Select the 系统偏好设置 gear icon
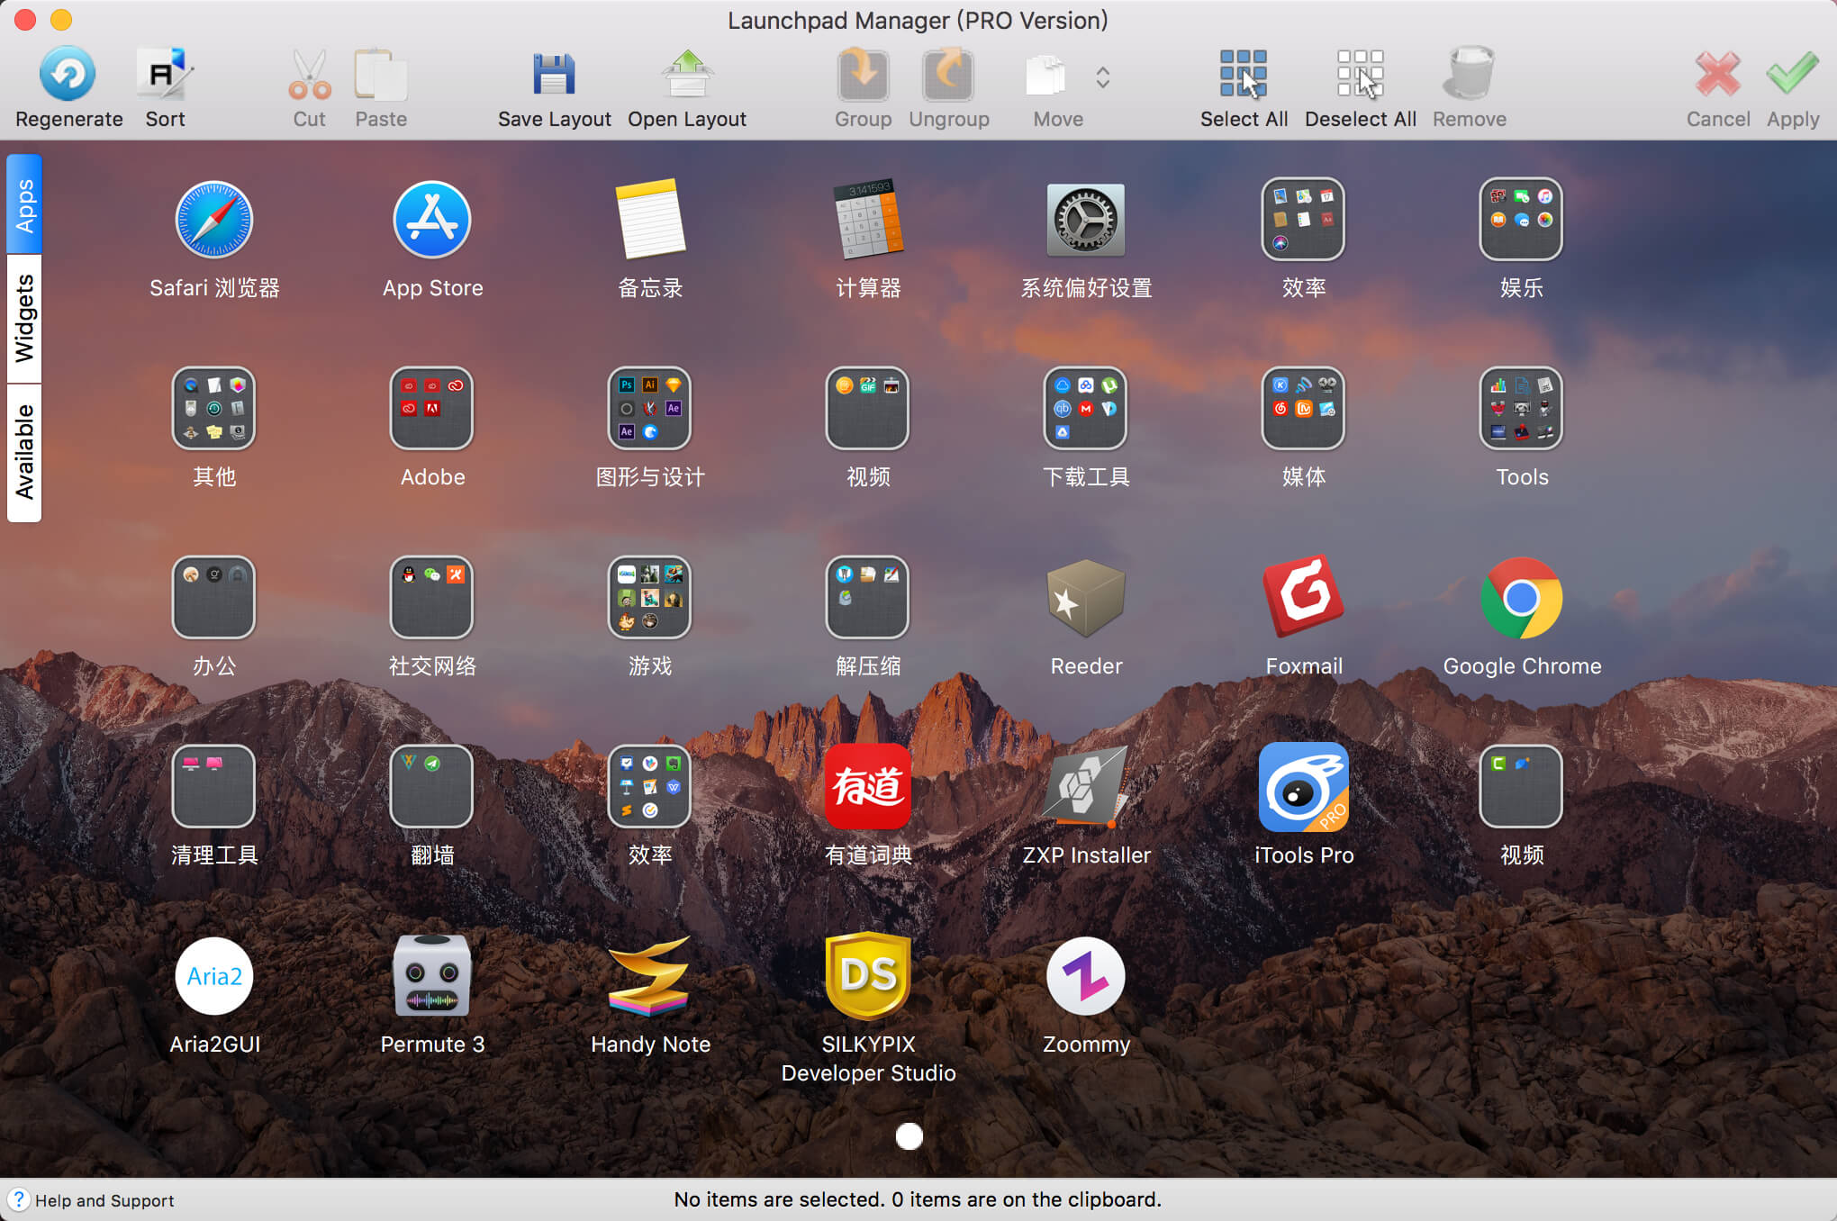The width and height of the screenshot is (1837, 1221). 1086,220
